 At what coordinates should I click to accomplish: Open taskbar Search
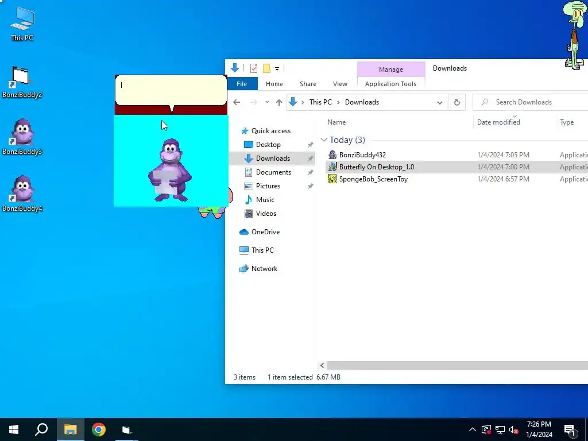41,430
